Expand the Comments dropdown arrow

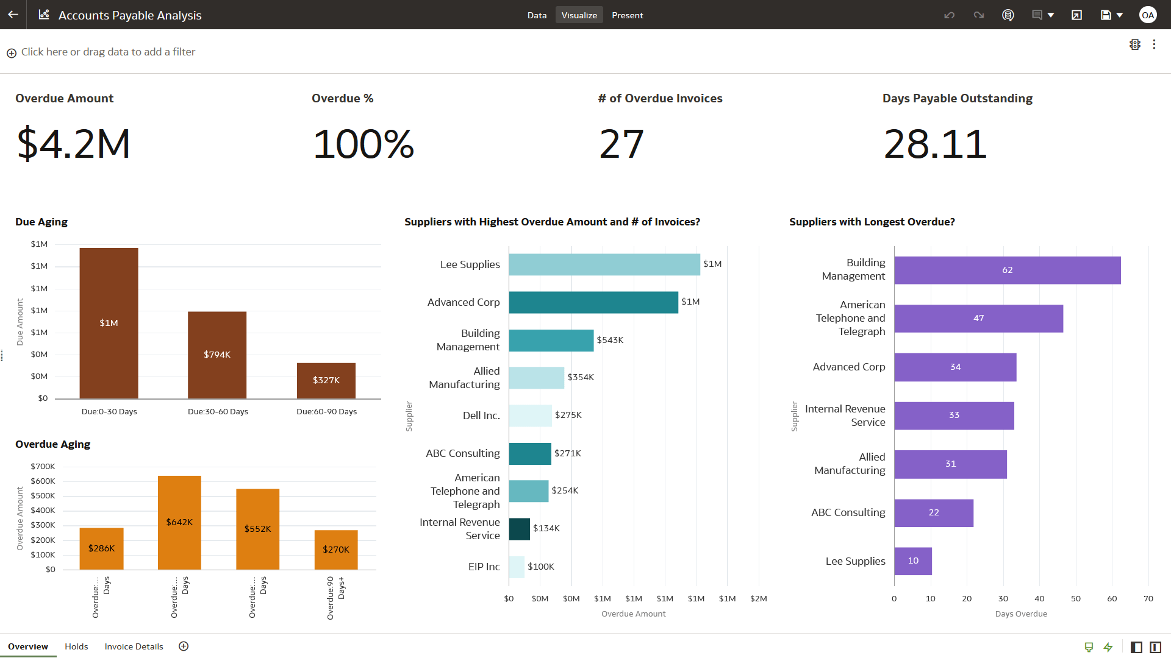tap(1050, 15)
